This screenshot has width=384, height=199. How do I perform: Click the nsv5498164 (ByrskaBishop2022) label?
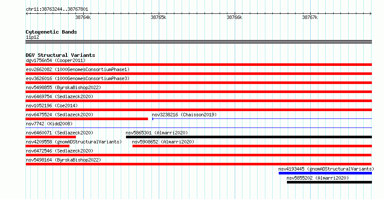pos(63,160)
